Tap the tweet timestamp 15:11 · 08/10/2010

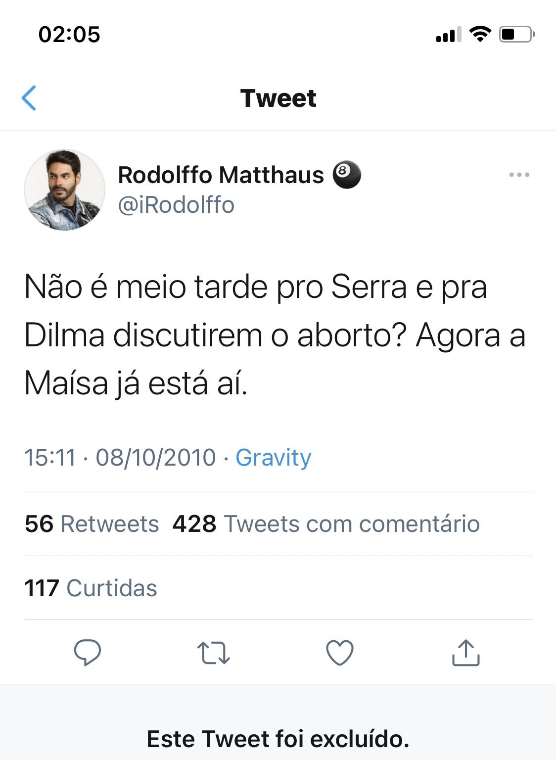(x=120, y=457)
